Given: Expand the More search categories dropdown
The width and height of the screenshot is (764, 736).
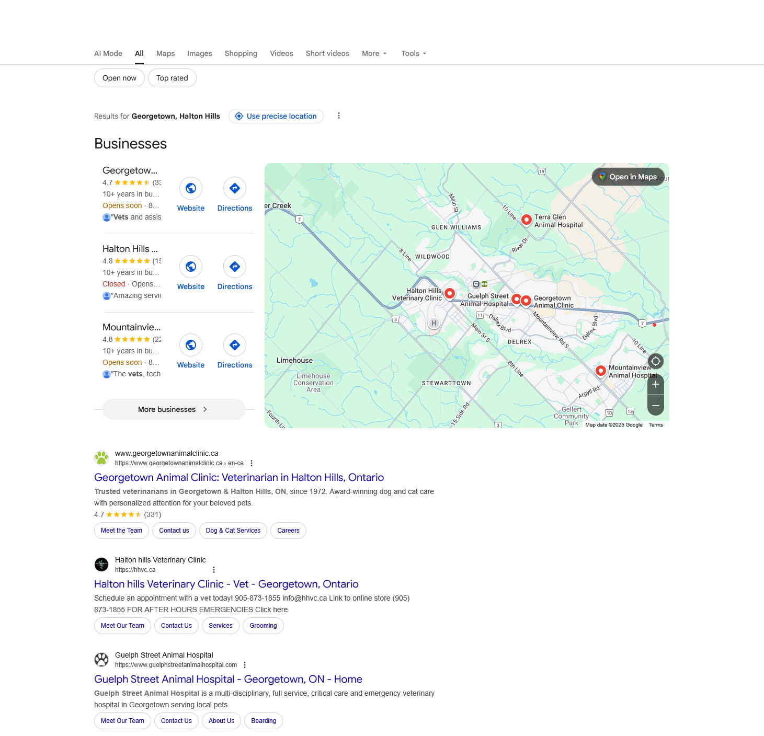Looking at the screenshot, I should (374, 53).
